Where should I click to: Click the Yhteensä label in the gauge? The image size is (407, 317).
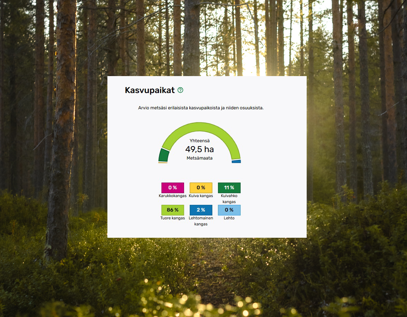point(200,140)
